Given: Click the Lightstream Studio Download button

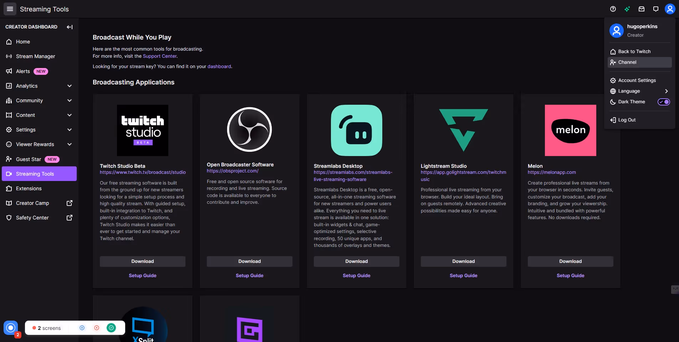Looking at the screenshot, I should tap(464, 261).
